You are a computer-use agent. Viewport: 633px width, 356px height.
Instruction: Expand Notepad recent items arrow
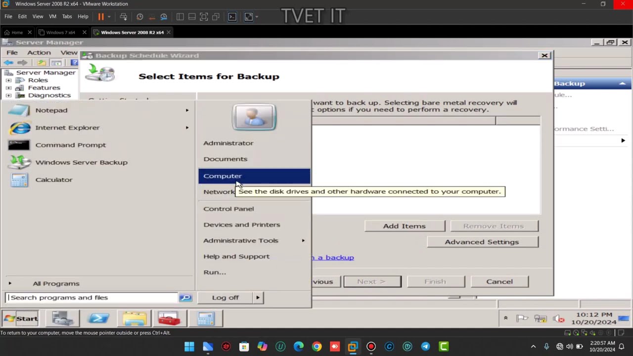187,110
